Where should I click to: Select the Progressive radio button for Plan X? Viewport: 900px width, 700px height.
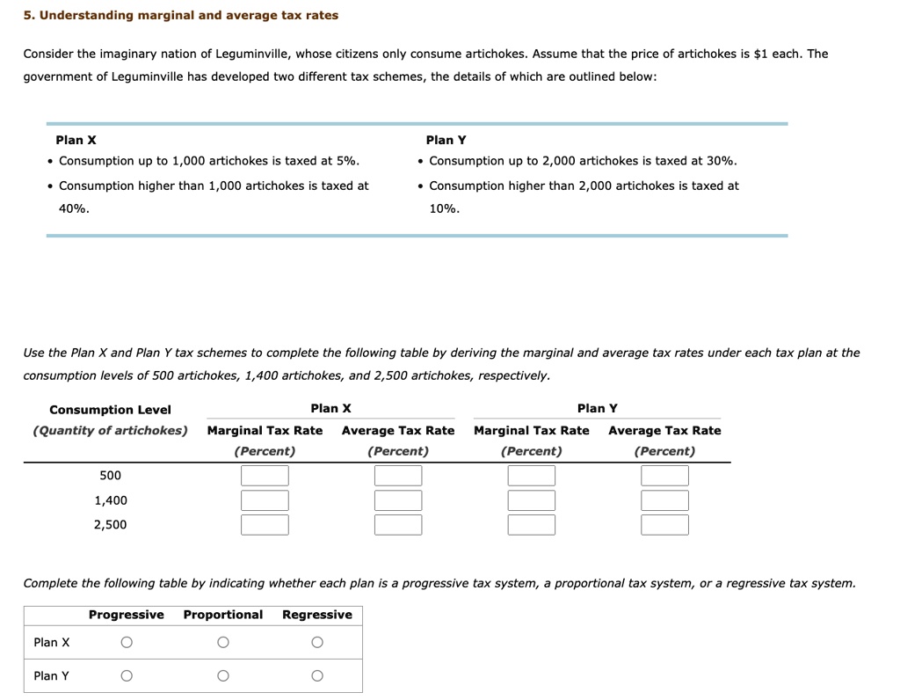click(x=126, y=642)
